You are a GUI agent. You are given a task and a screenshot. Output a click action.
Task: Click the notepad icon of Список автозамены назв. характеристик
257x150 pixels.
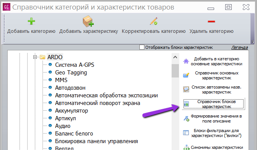click(186, 89)
